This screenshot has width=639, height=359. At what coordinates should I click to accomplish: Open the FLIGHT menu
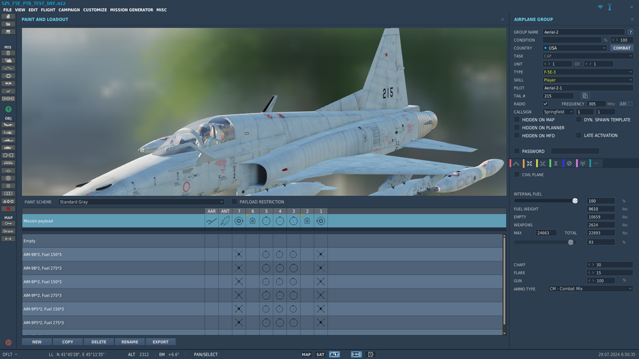tap(48, 10)
